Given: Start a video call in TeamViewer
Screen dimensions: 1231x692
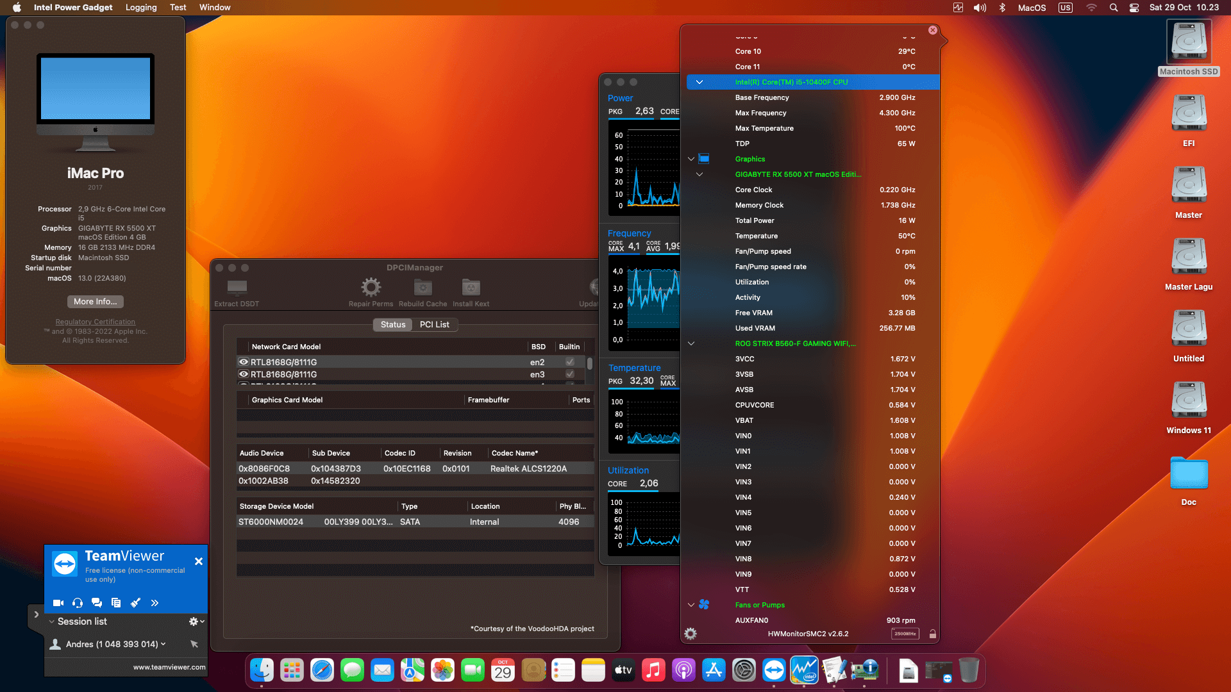Looking at the screenshot, I should click(58, 603).
